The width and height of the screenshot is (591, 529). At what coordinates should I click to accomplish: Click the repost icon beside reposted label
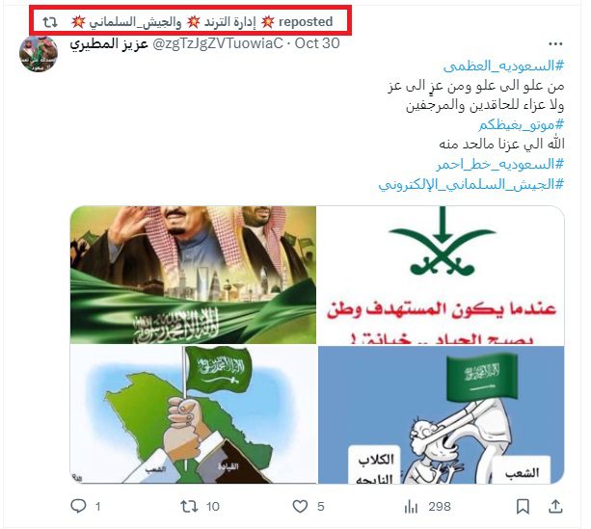50,22
